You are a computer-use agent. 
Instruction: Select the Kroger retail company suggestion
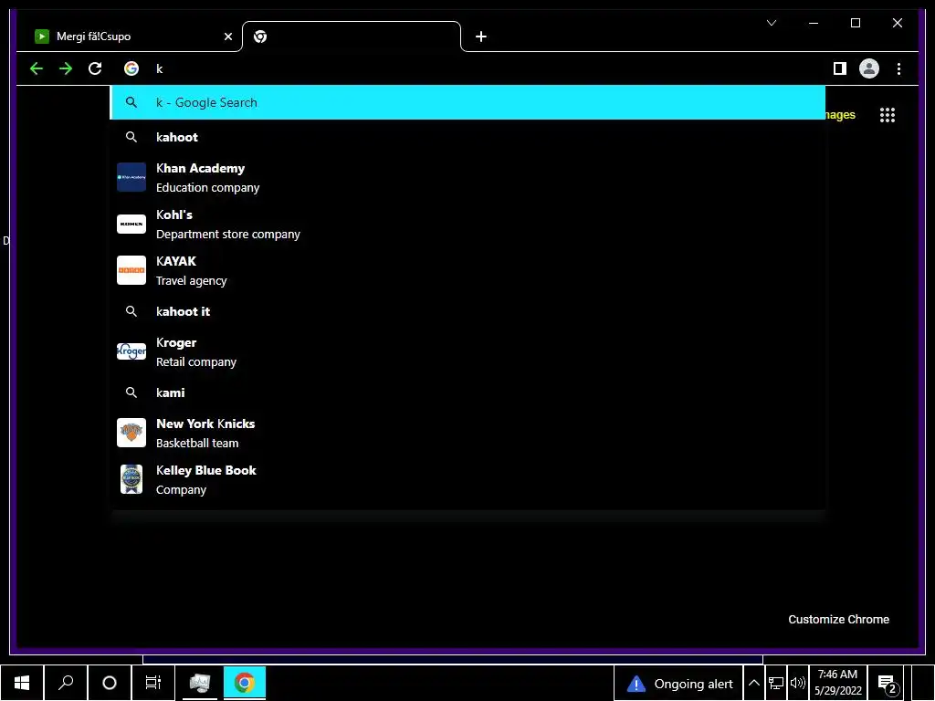(x=468, y=351)
